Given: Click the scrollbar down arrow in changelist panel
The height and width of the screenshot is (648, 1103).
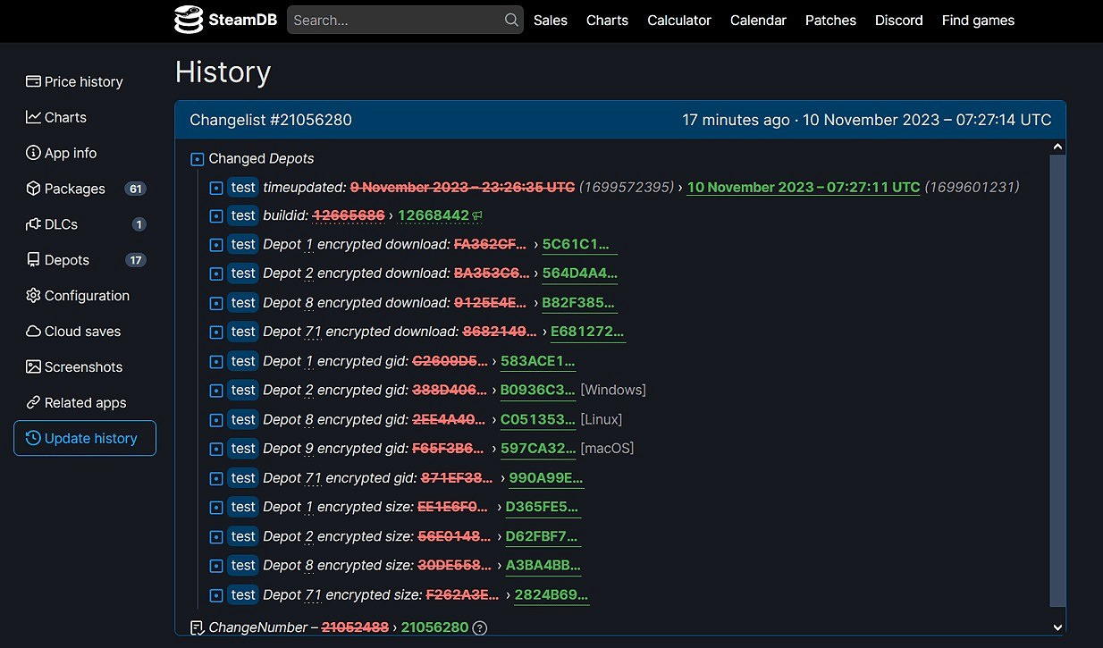Looking at the screenshot, I should [1057, 628].
